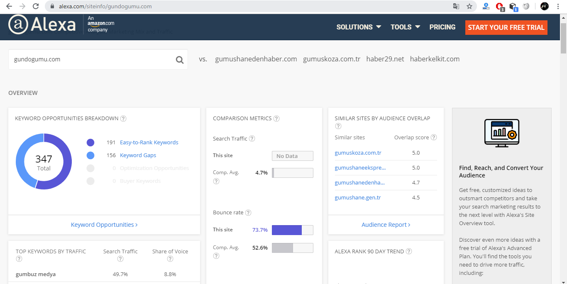Open Keyword Gaps link
Screen dimensions: 567x284
click(x=138, y=155)
